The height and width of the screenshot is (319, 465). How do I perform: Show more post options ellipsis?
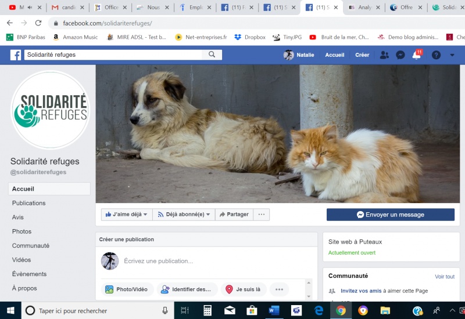(x=279, y=289)
